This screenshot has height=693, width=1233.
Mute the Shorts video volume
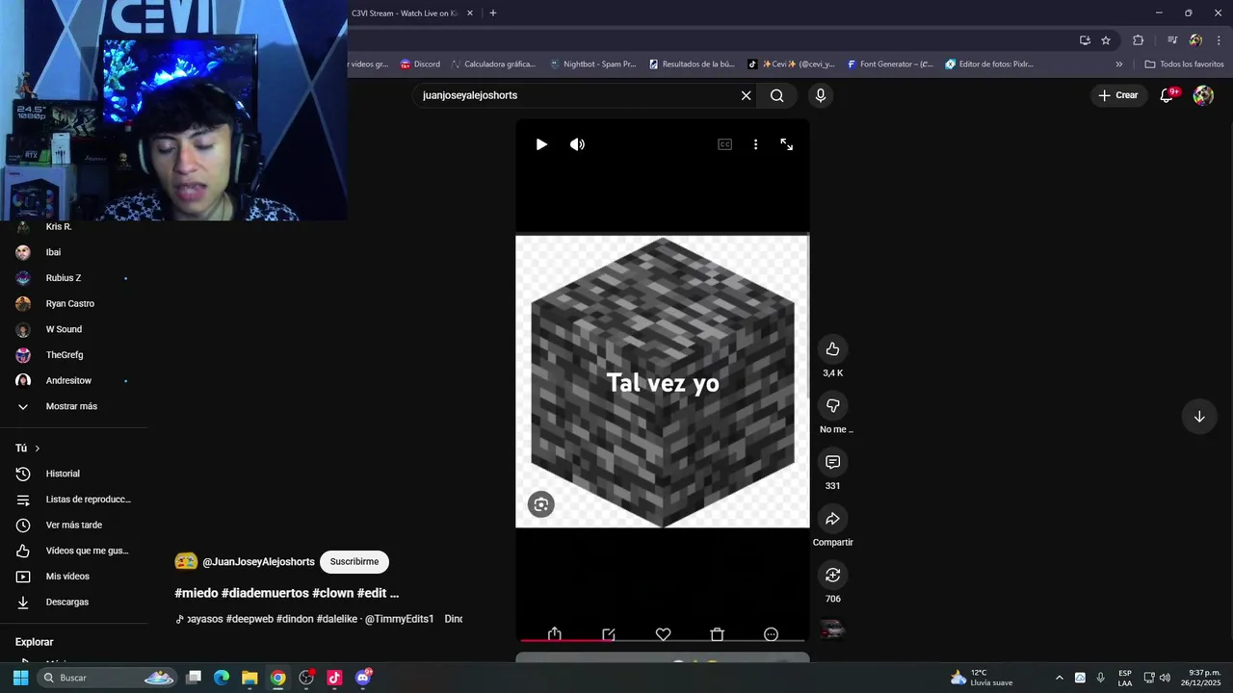coord(577,144)
